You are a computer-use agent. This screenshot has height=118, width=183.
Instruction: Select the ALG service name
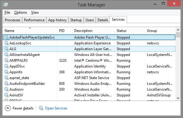pyautogui.click(x=13, y=49)
